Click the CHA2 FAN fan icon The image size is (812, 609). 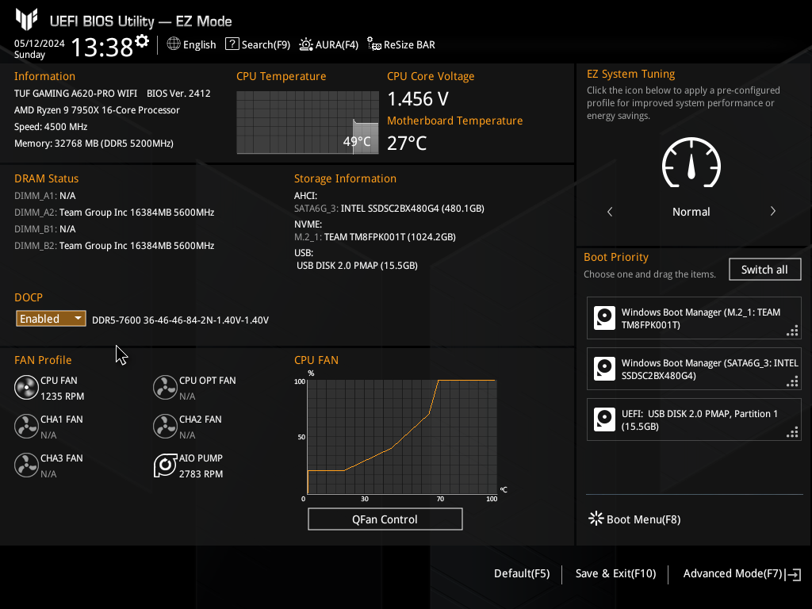coord(165,426)
